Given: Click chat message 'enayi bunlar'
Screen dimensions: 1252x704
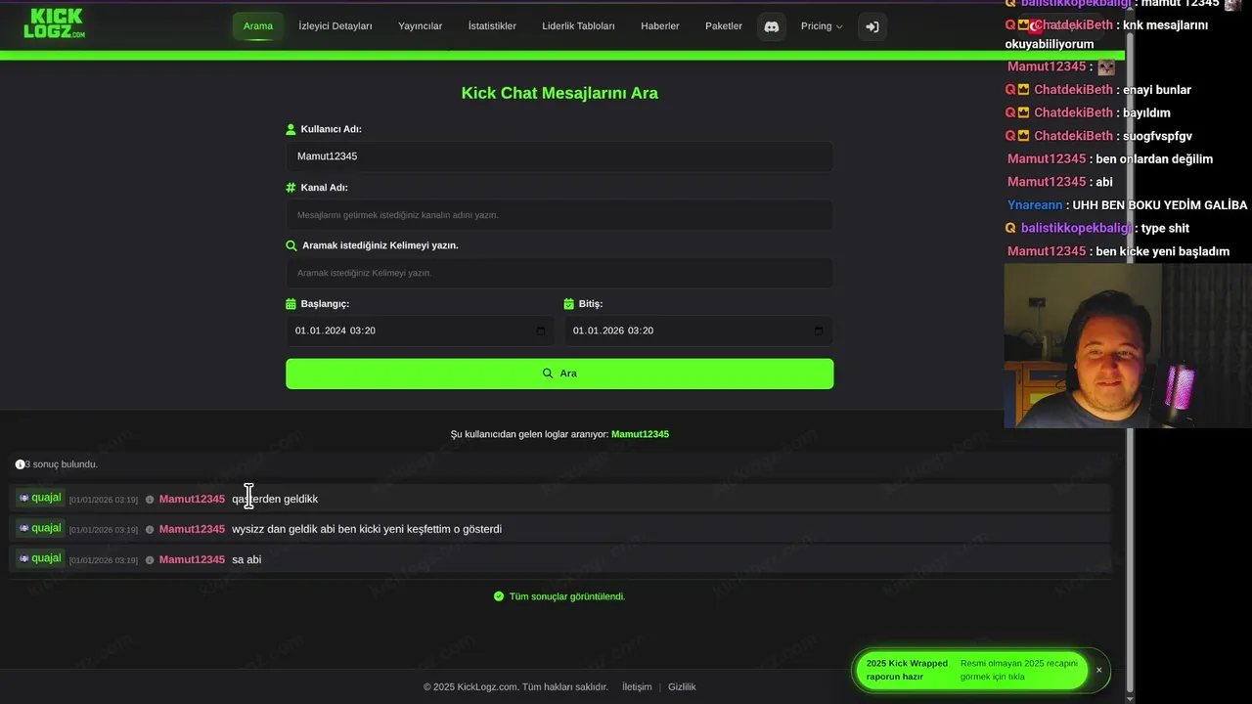Looking at the screenshot, I should (x=1157, y=90).
